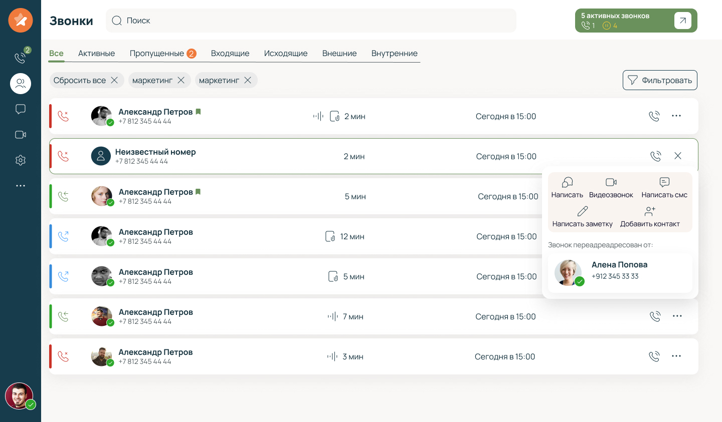Open the settings gear in the sidebar
This screenshot has height=422, width=722.
pos(21,160)
